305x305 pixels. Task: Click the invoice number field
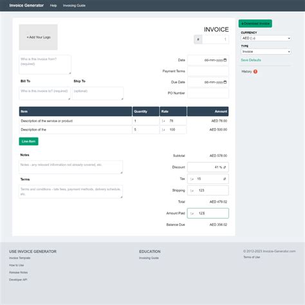coord(216,39)
